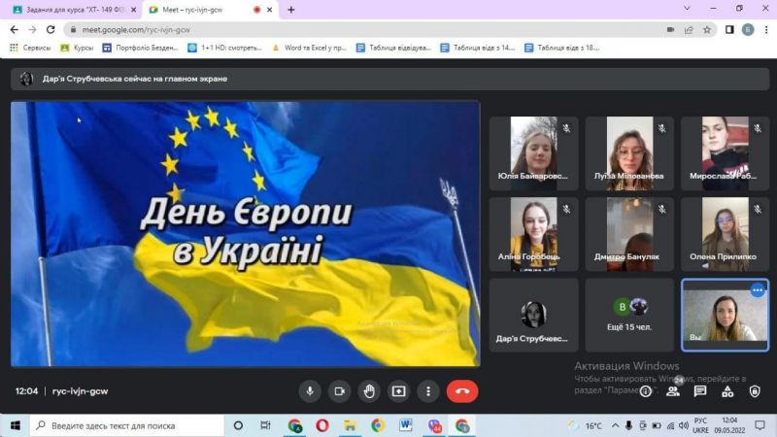Open Task View on the taskbar
The height and width of the screenshot is (437, 777).
pos(265,425)
